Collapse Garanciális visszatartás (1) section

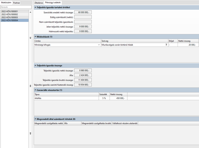pos(35,90)
